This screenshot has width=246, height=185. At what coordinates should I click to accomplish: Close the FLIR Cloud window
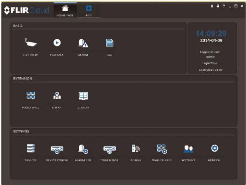click(x=242, y=6)
